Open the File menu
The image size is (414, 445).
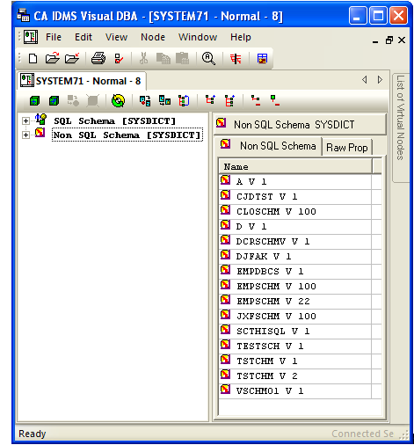pyautogui.click(x=54, y=37)
